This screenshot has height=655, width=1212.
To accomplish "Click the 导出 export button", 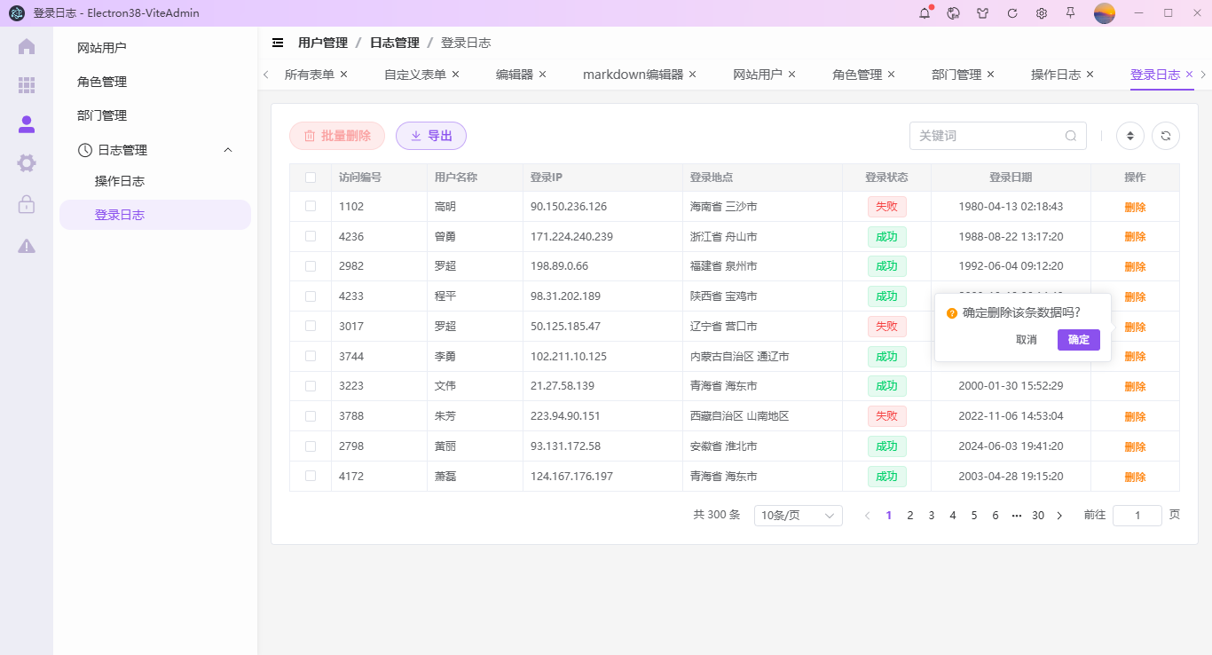I will pyautogui.click(x=431, y=135).
